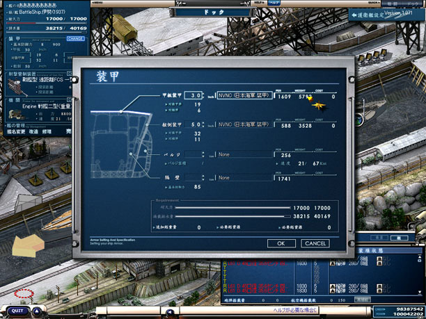This screenshot has width=426, height=319.
Task: Select 修理 (repair) in ship management
Action: (47, 131)
